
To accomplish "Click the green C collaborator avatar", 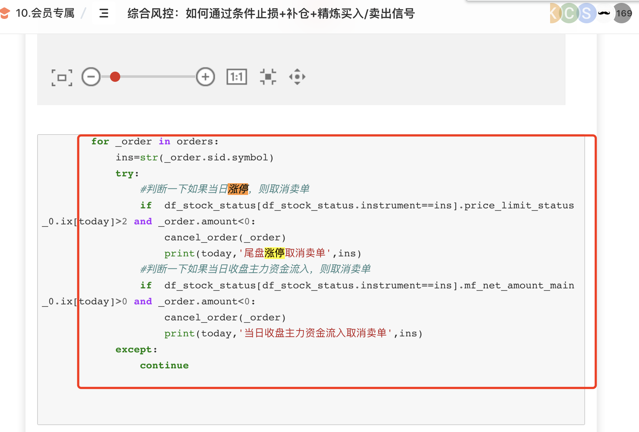I will tap(569, 13).
